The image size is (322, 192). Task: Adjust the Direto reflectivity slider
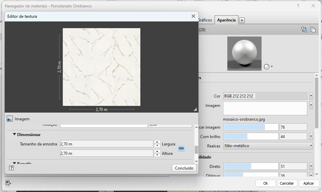point(251,166)
